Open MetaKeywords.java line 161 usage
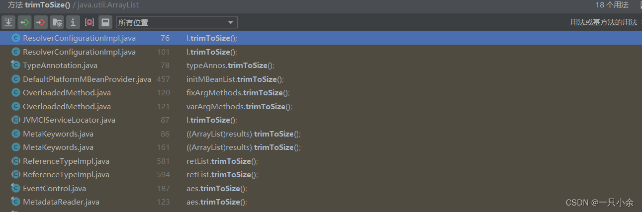This screenshot has width=642, height=212. tap(244, 147)
